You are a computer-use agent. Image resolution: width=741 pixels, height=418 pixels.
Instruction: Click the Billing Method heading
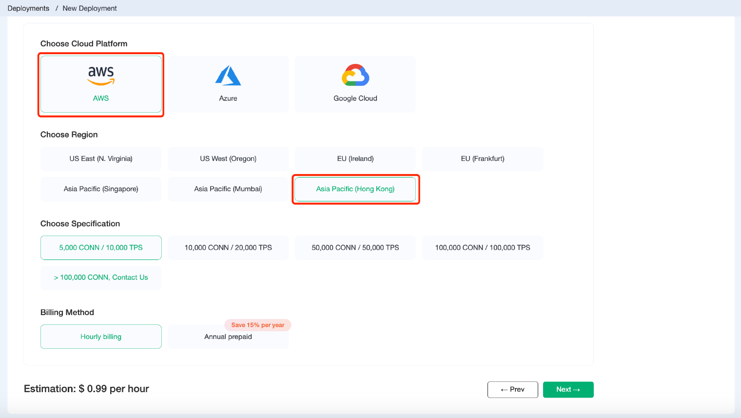67,312
